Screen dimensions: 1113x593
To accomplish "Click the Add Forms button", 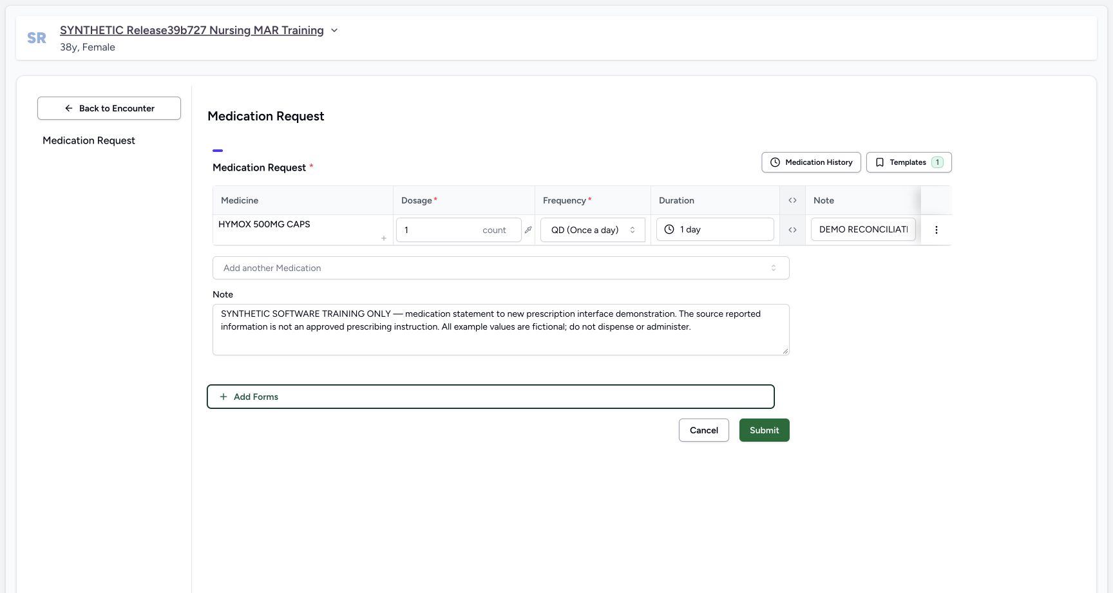I will coord(491,397).
